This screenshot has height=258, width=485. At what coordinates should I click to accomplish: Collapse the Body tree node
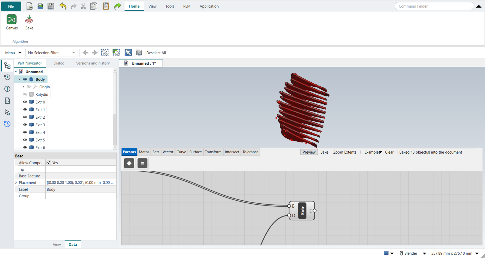[20, 79]
